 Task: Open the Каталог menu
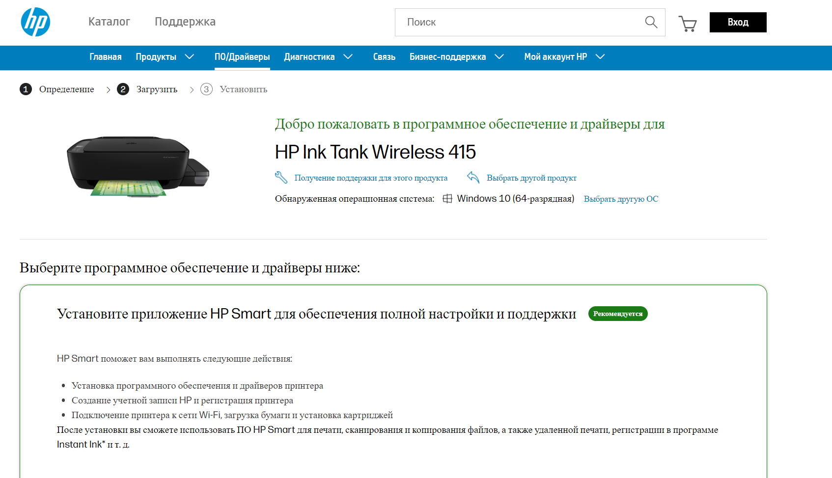pyautogui.click(x=109, y=22)
